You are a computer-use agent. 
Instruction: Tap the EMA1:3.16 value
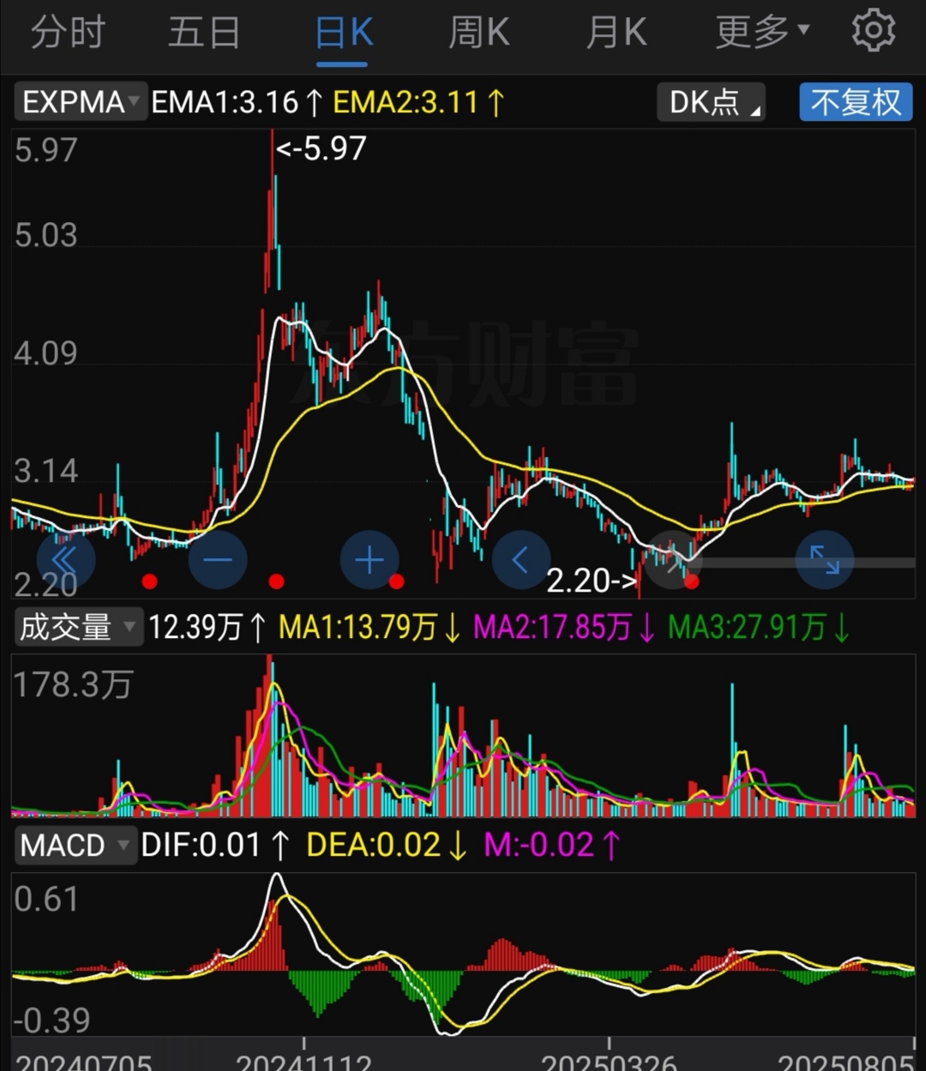[x=237, y=103]
